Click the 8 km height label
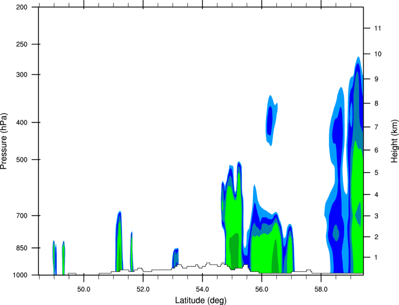Viewport: 399px width, 305px height. point(376,103)
